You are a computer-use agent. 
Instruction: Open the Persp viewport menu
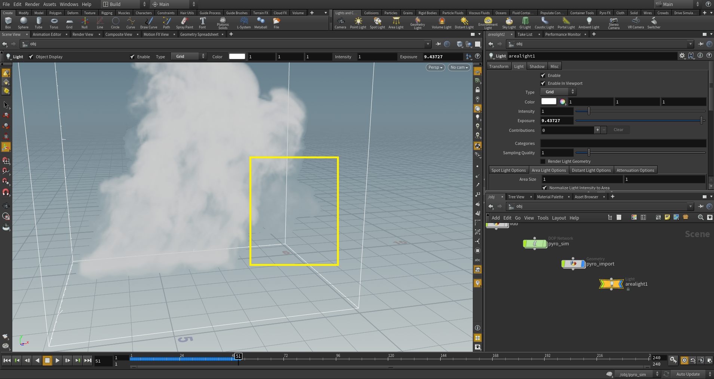(x=435, y=67)
